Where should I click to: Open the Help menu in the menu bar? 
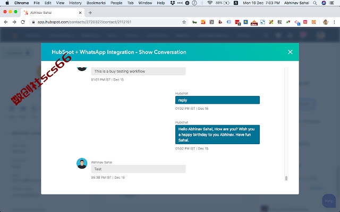tap(161, 3)
